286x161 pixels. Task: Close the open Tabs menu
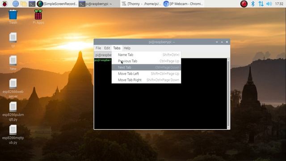(117, 48)
